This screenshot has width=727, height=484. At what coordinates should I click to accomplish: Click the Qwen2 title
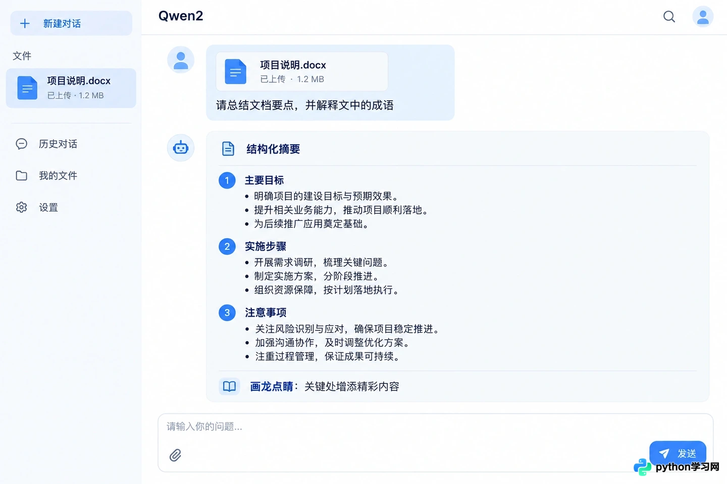[181, 16]
